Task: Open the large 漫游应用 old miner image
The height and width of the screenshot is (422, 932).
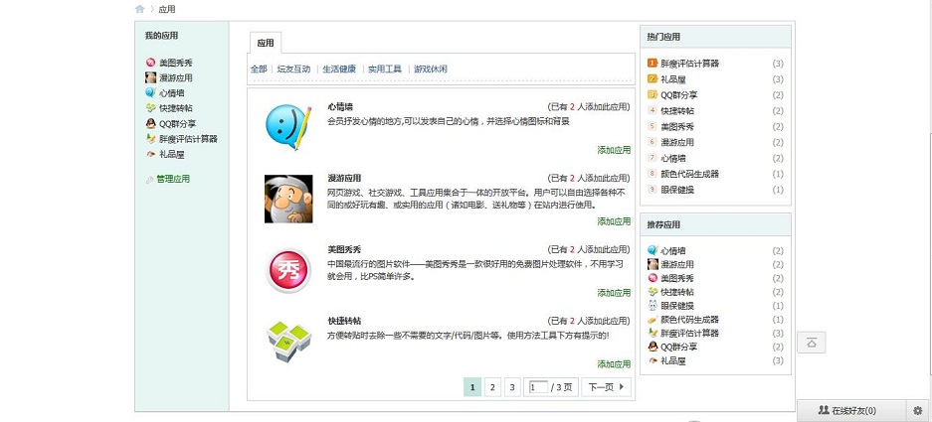Action: pos(288,199)
